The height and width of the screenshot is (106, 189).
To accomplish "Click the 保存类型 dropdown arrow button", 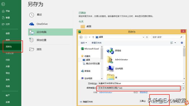I will point(183,88).
